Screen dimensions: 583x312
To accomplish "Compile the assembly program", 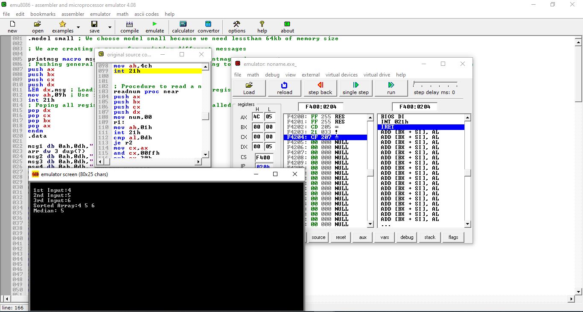I will point(129,26).
